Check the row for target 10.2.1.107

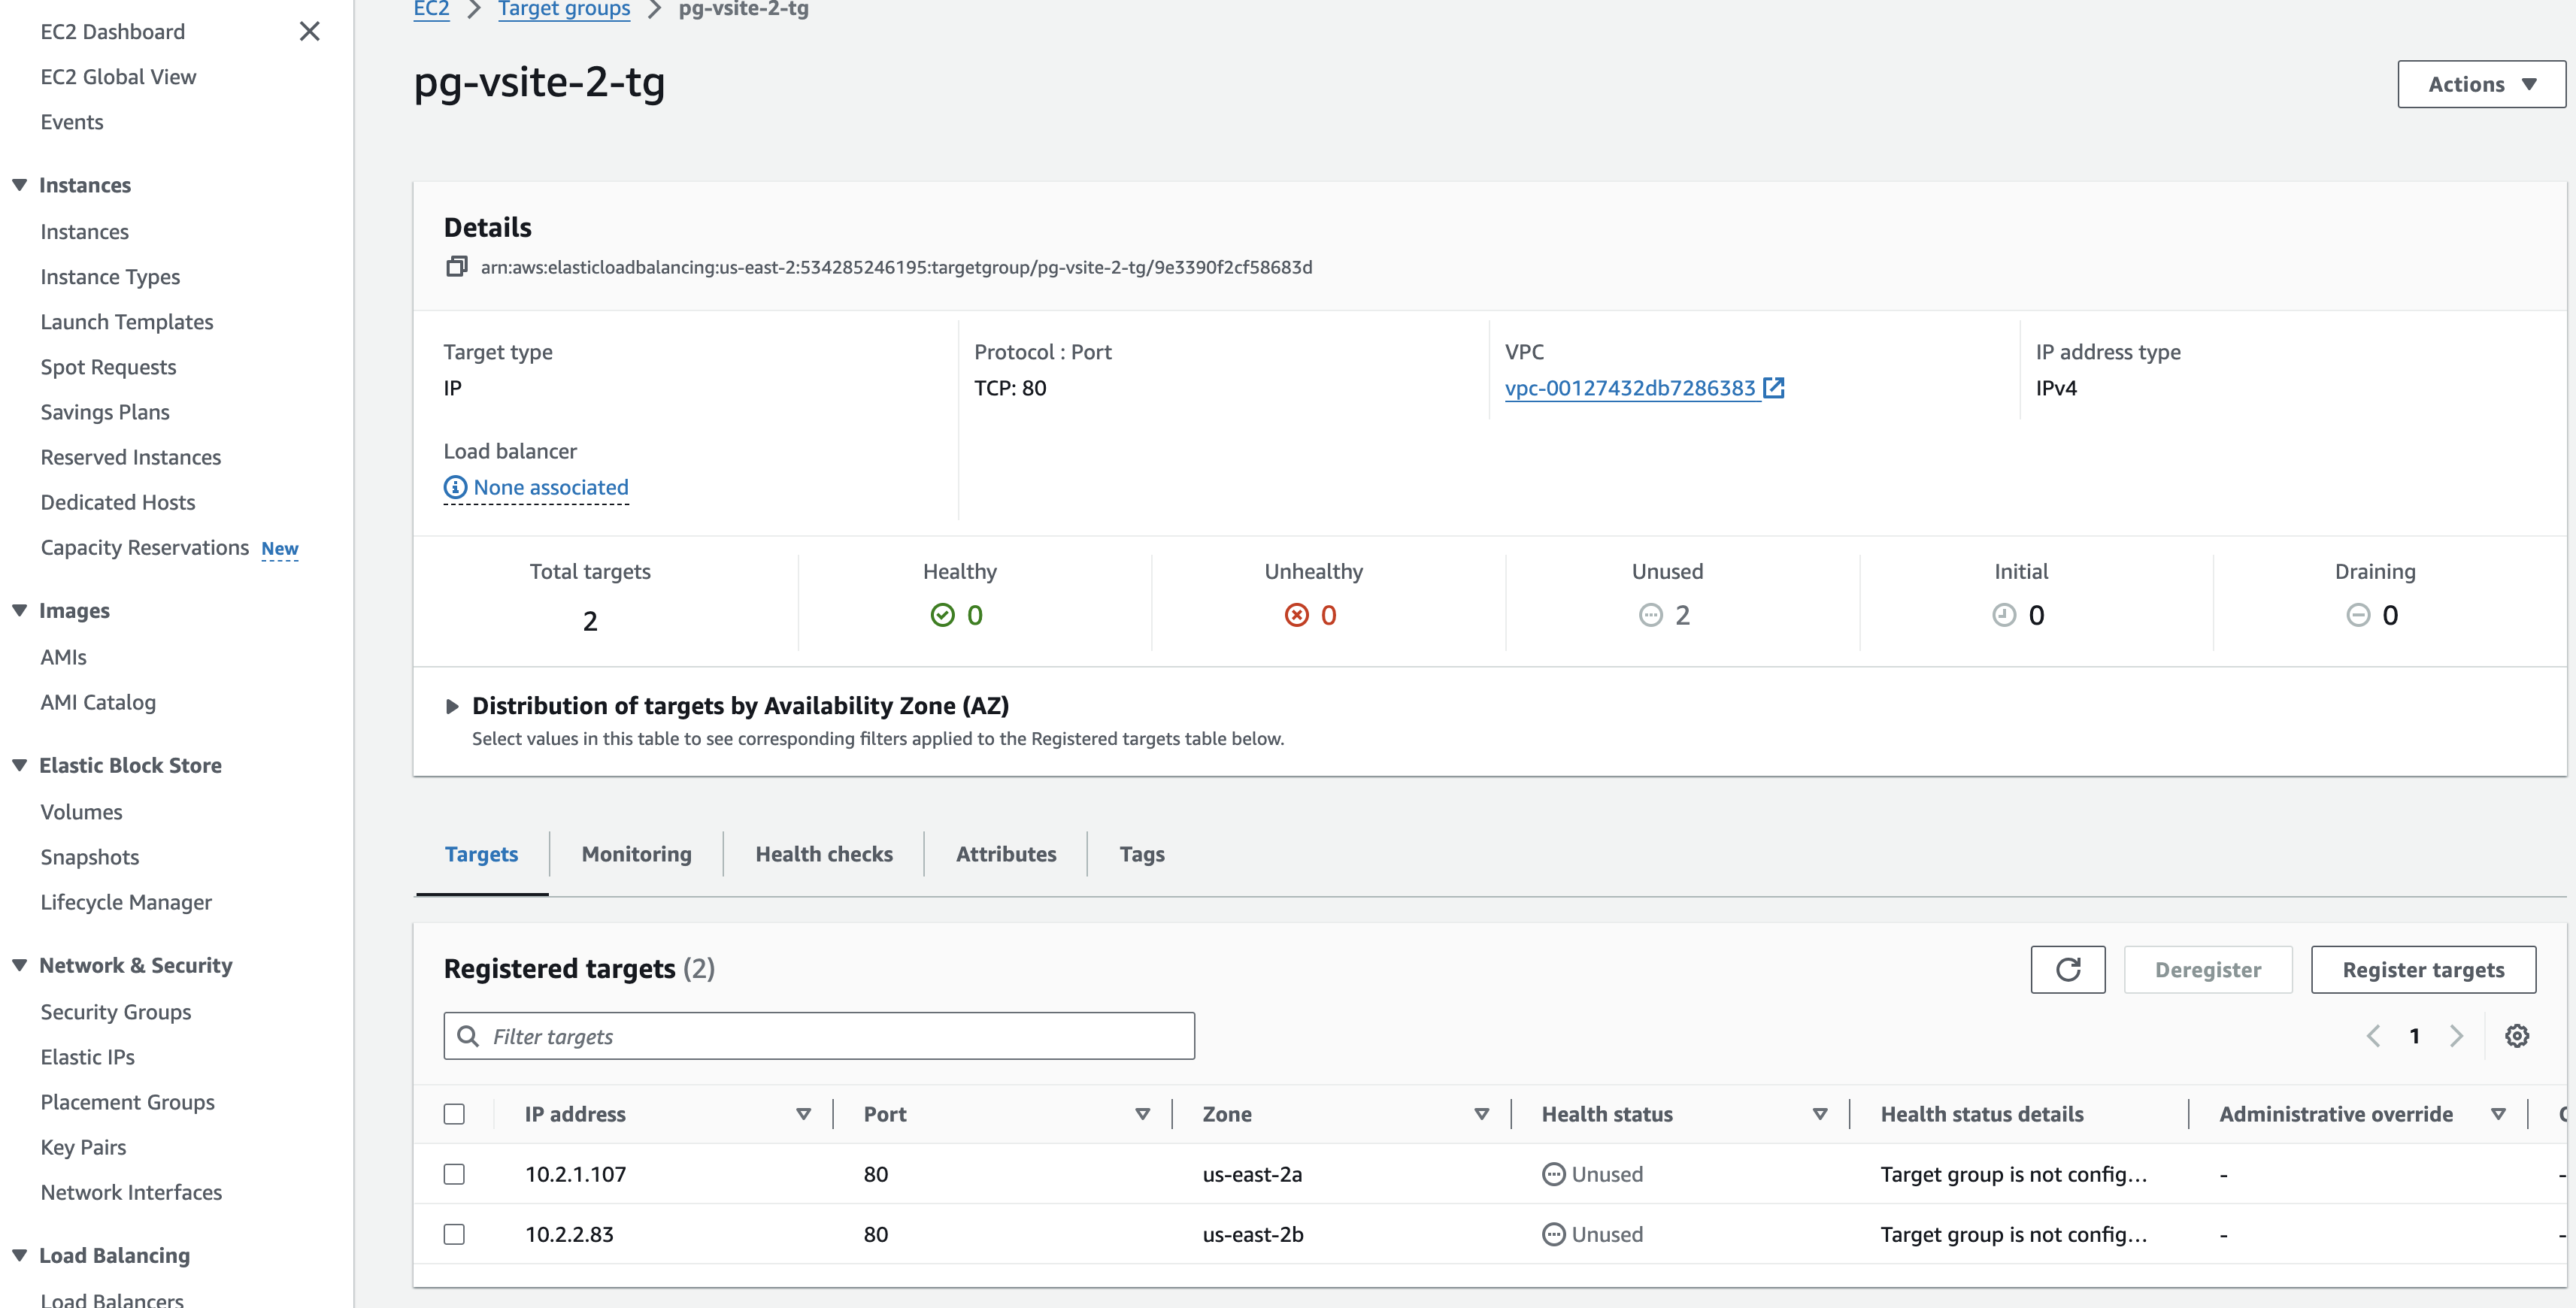(x=455, y=1174)
